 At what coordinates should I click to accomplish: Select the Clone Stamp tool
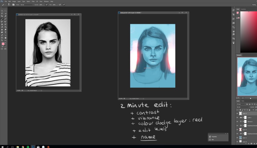pyautogui.click(x=2, y=24)
